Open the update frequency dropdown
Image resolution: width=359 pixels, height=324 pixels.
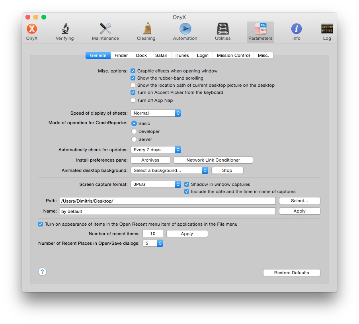coord(156,150)
